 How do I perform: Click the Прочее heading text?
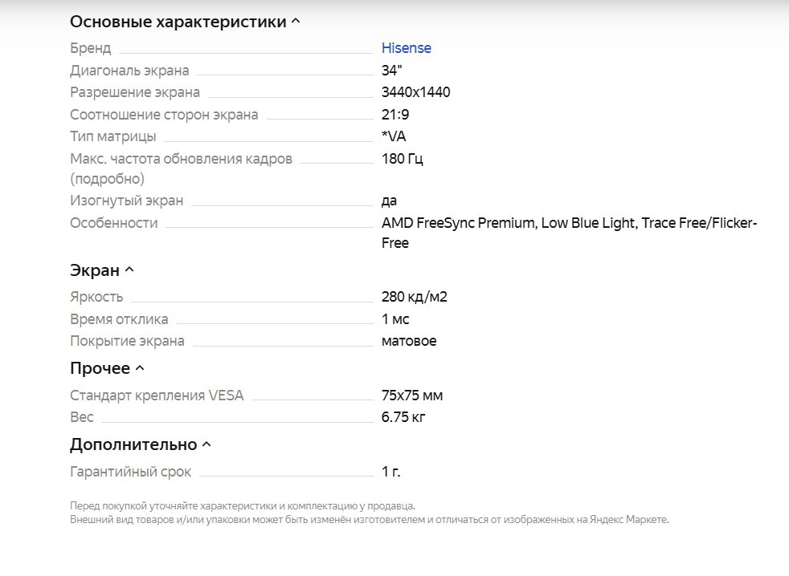(100, 368)
